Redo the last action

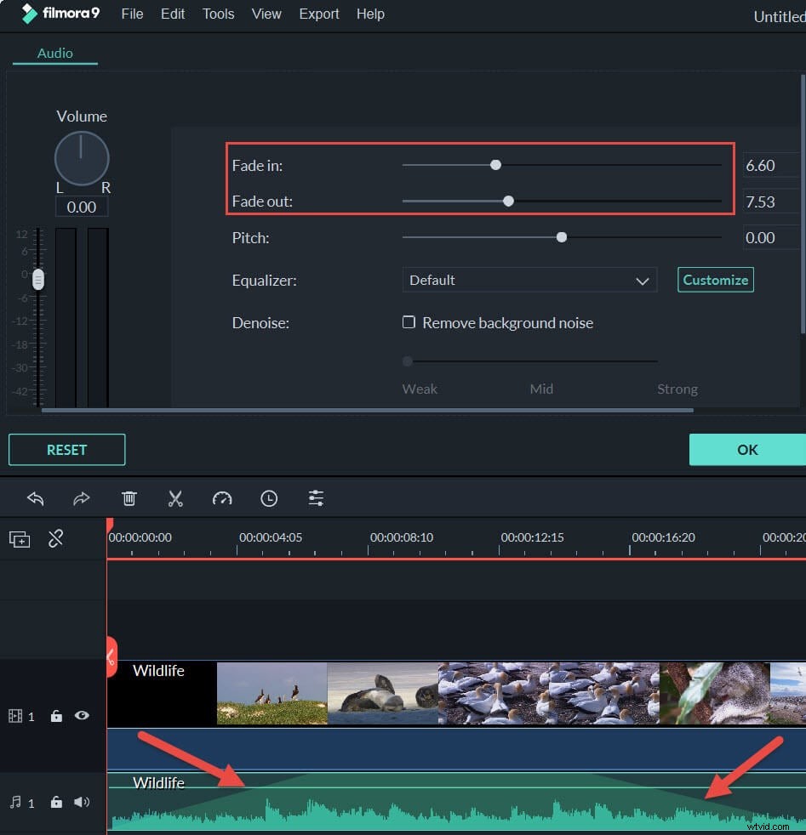coord(82,498)
